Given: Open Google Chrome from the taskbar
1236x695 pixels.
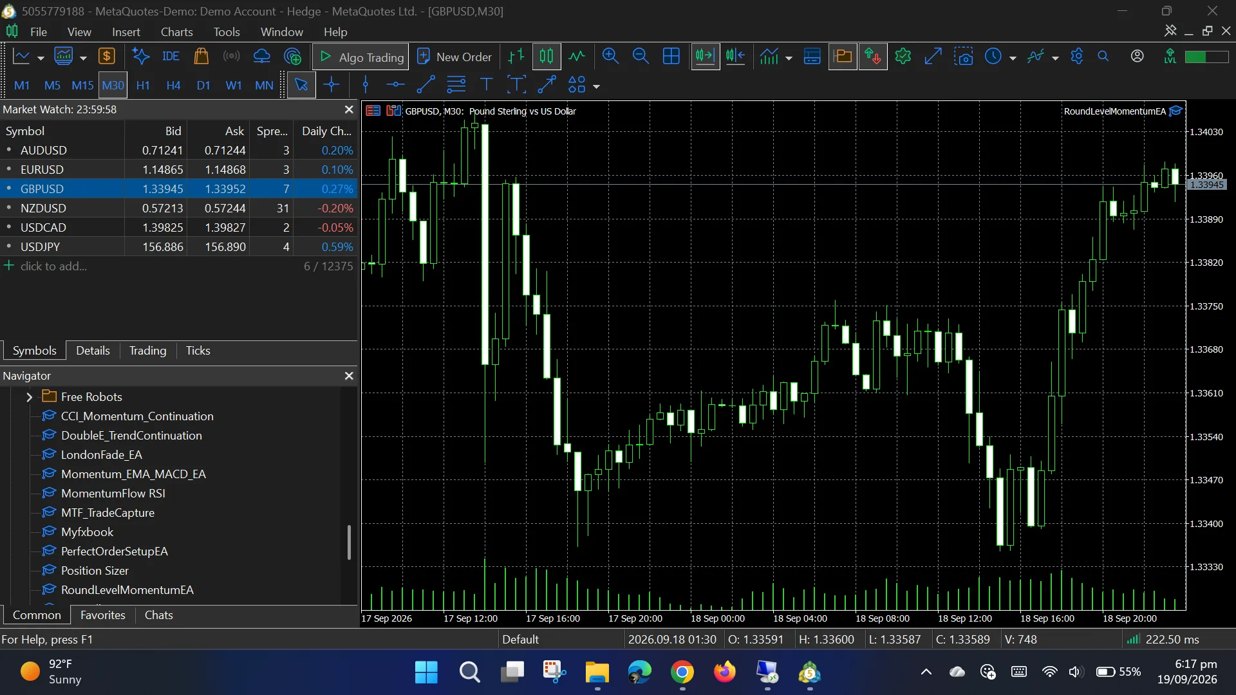Looking at the screenshot, I should point(682,672).
